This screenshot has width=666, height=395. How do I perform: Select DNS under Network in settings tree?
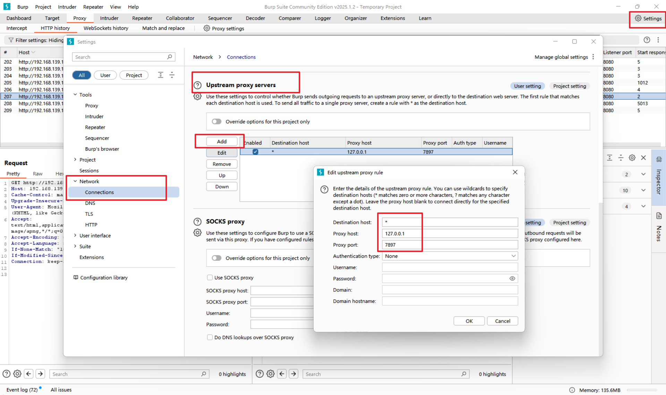(90, 203)
